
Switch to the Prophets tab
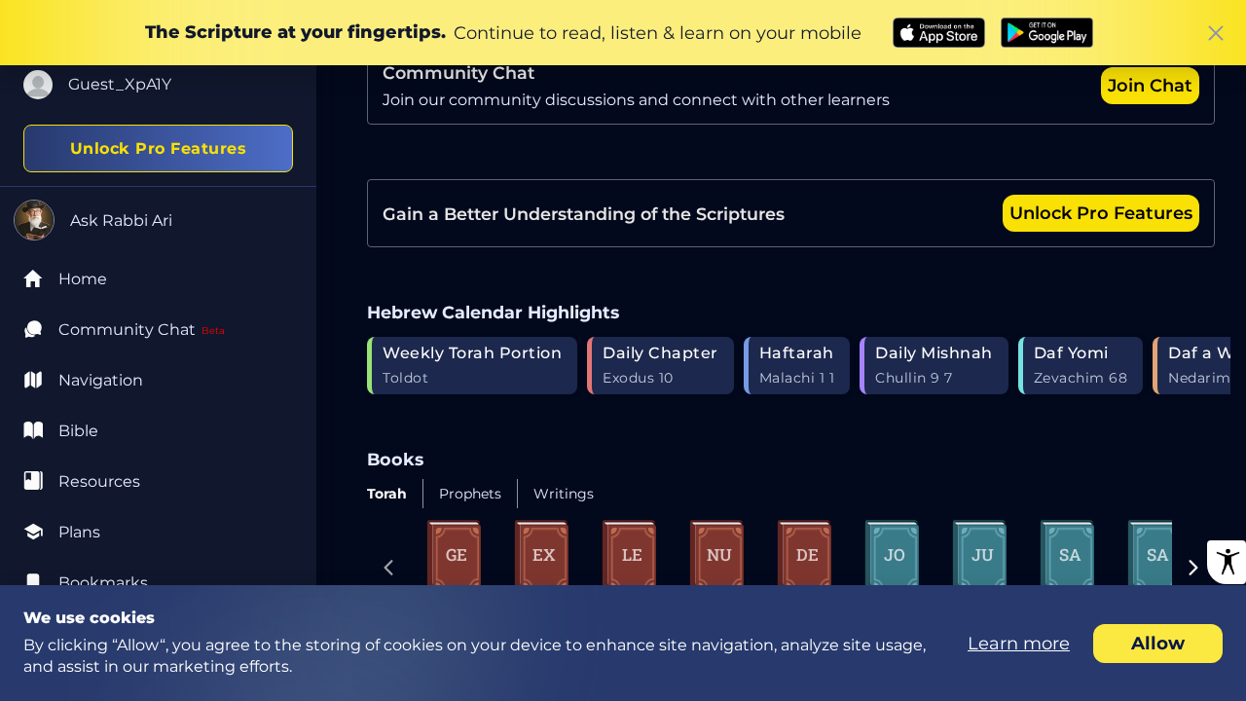(x=470, y=494)
